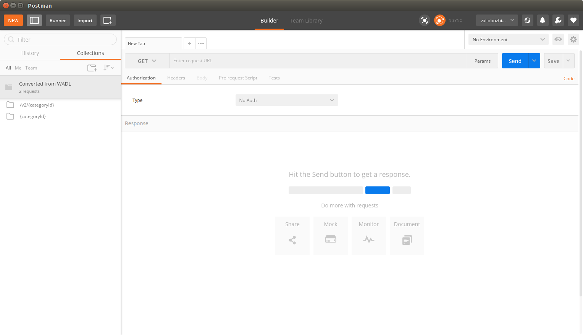Open the {categoryId} folder
This screenshot has height=335, width=583.
[x=60, y=117]
